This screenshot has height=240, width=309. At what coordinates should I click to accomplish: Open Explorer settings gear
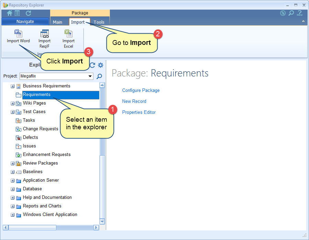[101, 65]
